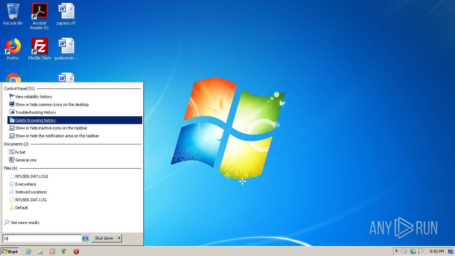The height and width of the screenshot is (256, 455).
Task: Open the Control Panel (31) group header
Action: pyautogui.click(x=19, y=89)
